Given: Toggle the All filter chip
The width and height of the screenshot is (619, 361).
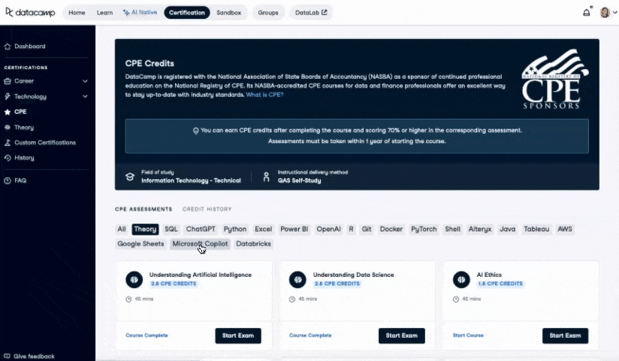Looking at the screenshot, I should [x=122, y=229].
